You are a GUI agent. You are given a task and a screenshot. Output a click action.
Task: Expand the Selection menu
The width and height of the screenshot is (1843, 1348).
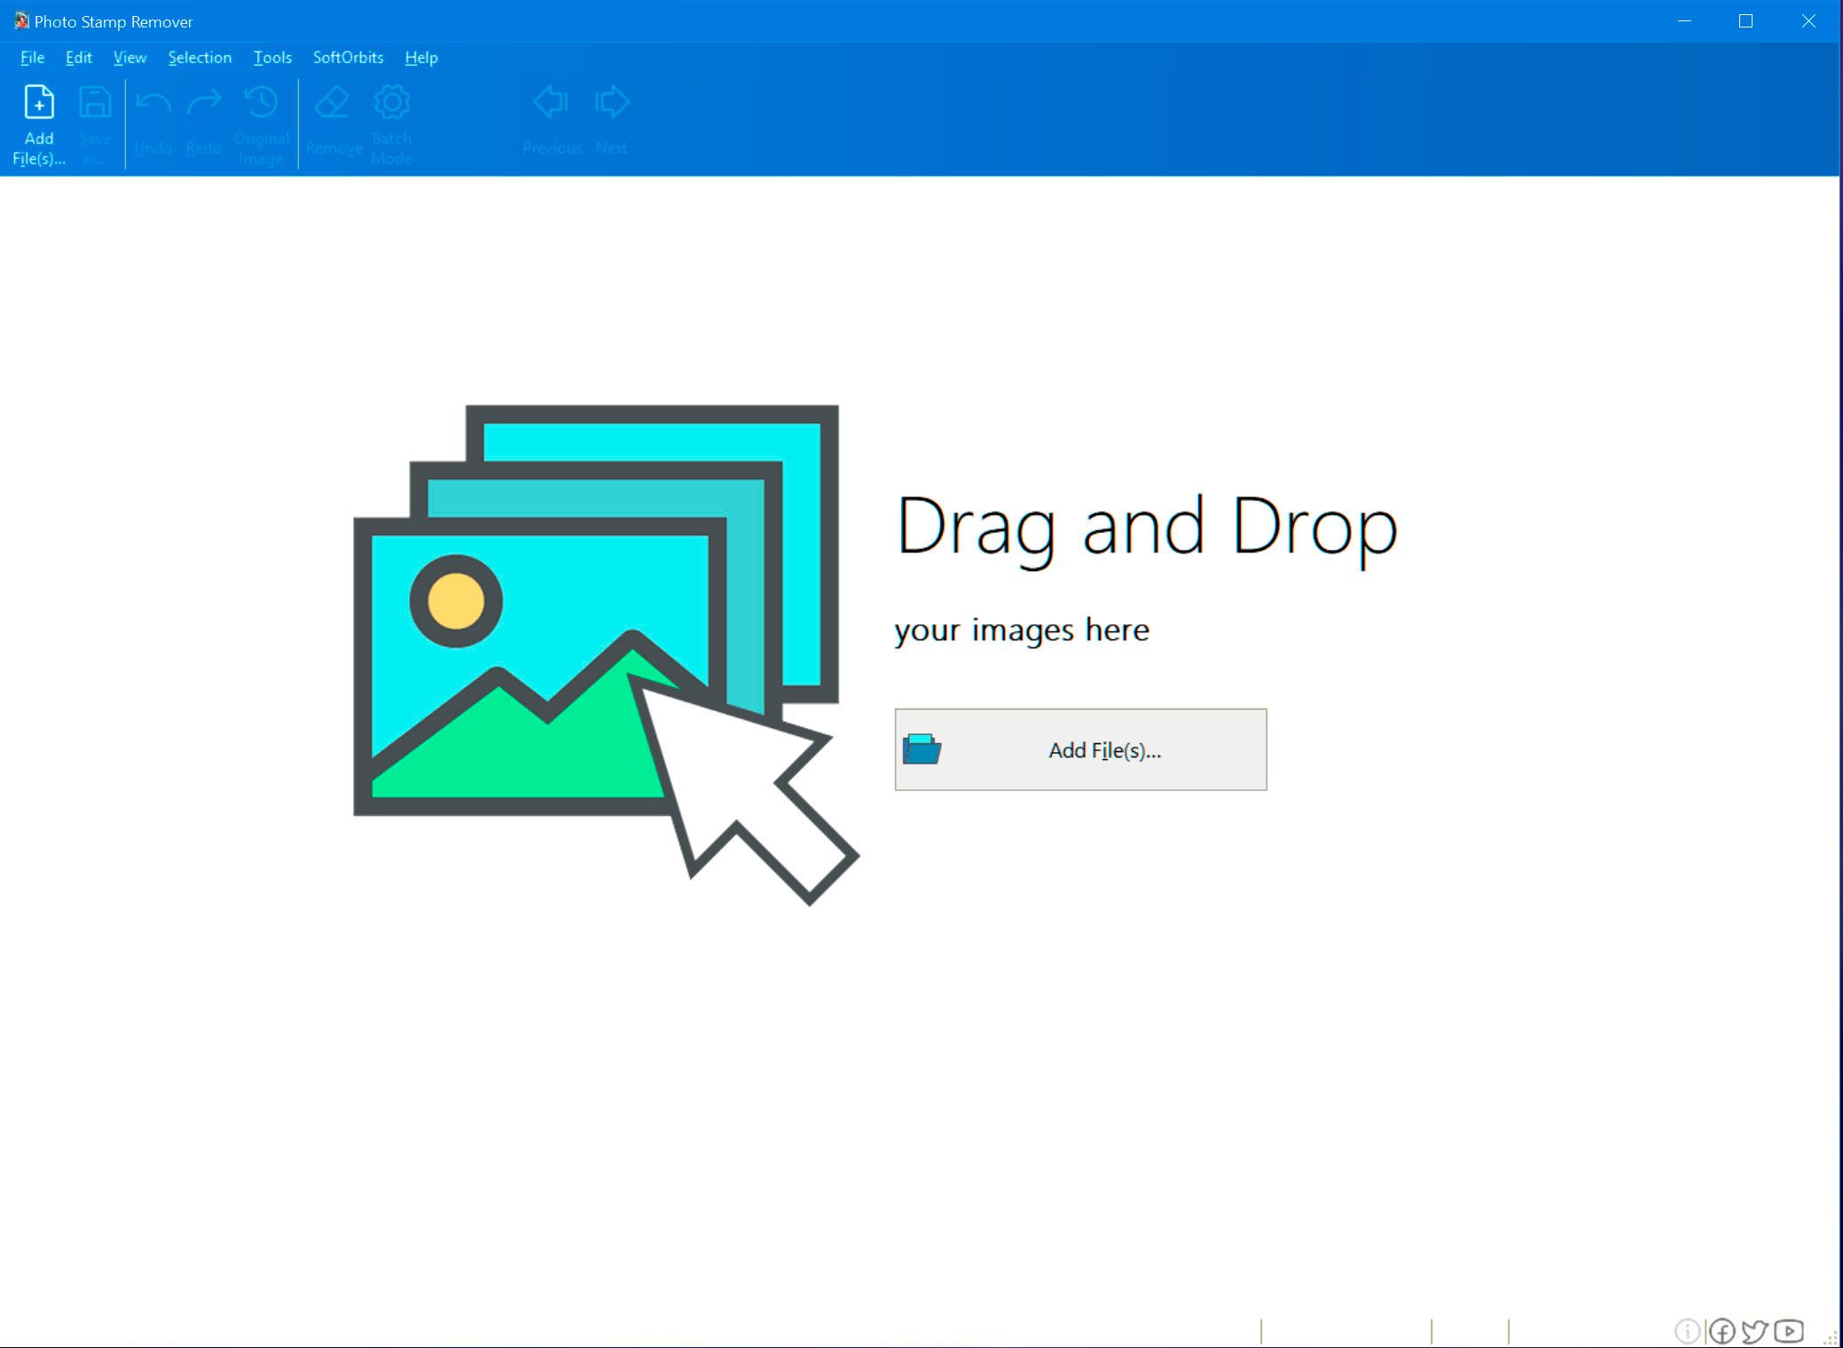pos(199,58)
